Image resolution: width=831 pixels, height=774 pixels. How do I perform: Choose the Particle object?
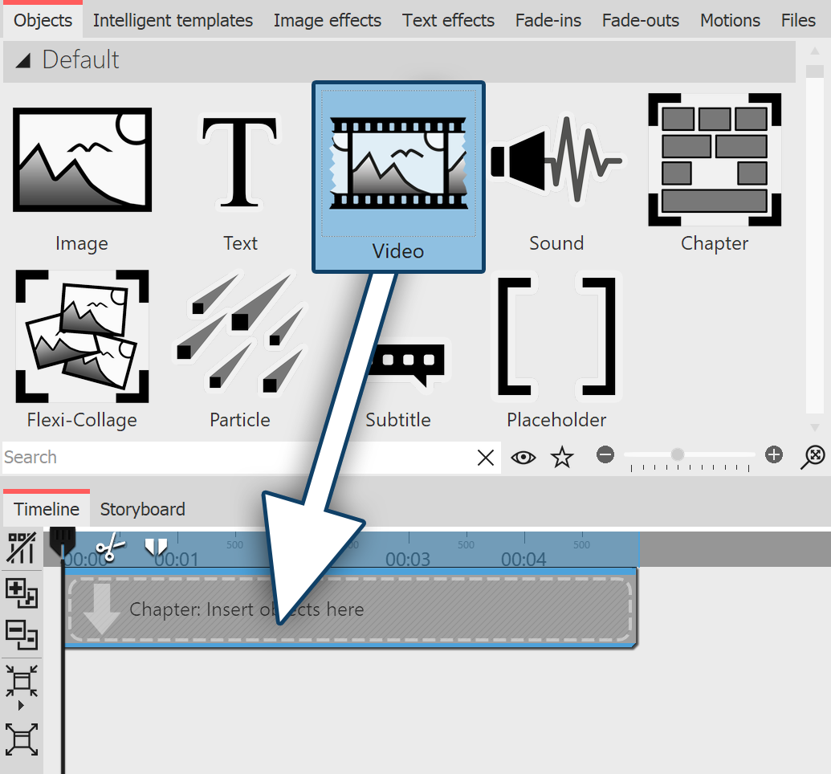point(239,337)
